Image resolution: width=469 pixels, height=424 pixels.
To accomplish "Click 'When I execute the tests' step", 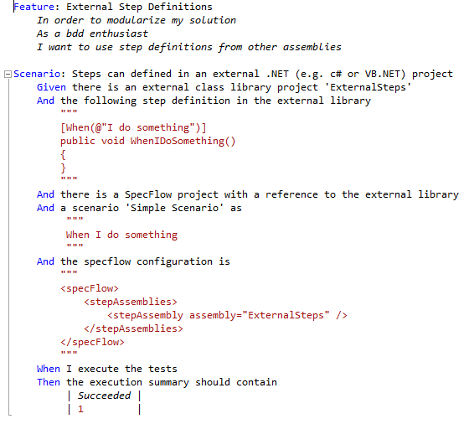I will [x=107, y=369].
